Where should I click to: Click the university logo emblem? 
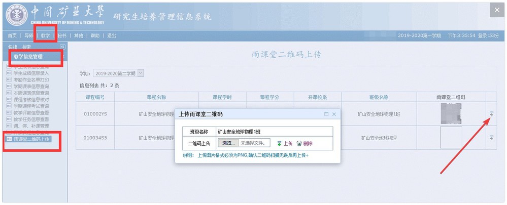pos(16,16)
